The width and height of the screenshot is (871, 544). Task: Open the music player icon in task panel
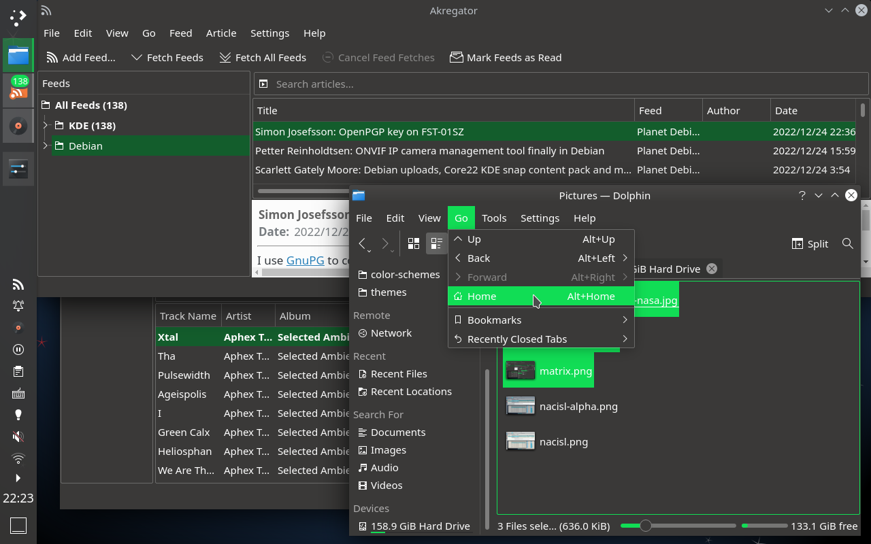coord(18,126)
